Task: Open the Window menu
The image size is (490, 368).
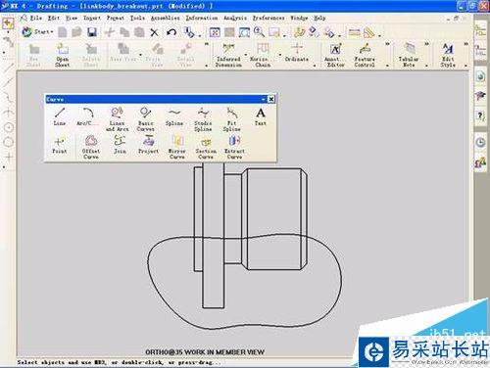Action: (299, 18)
